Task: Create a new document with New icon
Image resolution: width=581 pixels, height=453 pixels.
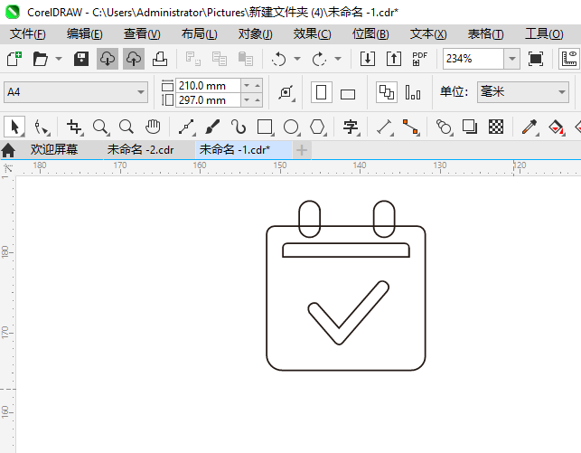Action: pos(14,59)
